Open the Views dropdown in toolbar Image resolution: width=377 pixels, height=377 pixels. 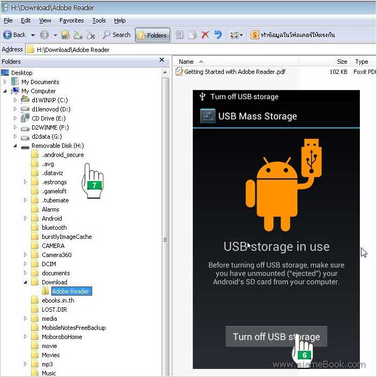point(236,35)
